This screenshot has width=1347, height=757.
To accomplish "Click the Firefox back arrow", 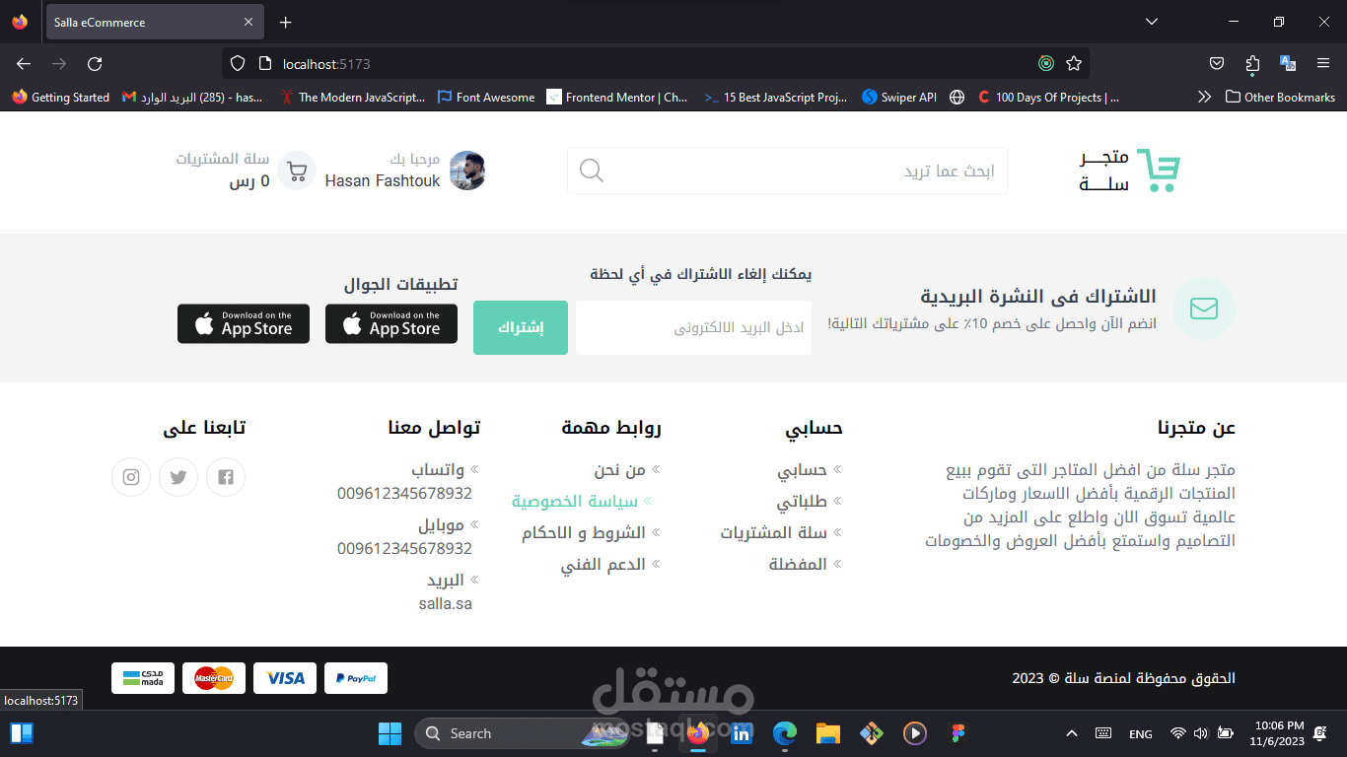I will click(x=24, y=64).
